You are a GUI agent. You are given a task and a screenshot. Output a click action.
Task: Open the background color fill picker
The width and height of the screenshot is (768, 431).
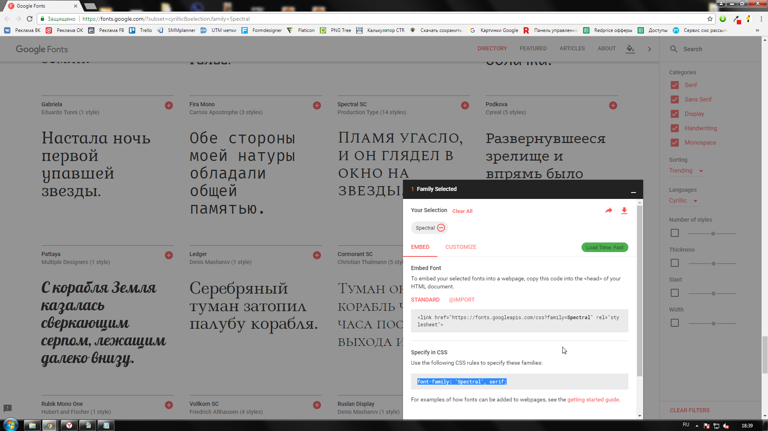click(630, 49)
